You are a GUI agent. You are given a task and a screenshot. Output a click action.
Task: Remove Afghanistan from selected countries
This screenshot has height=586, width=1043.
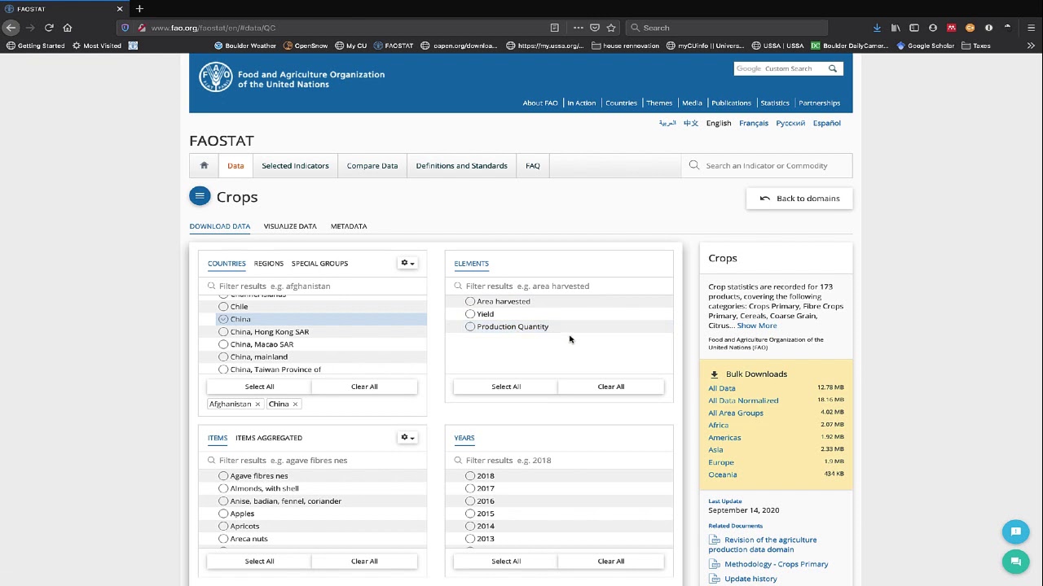[257, 404]
